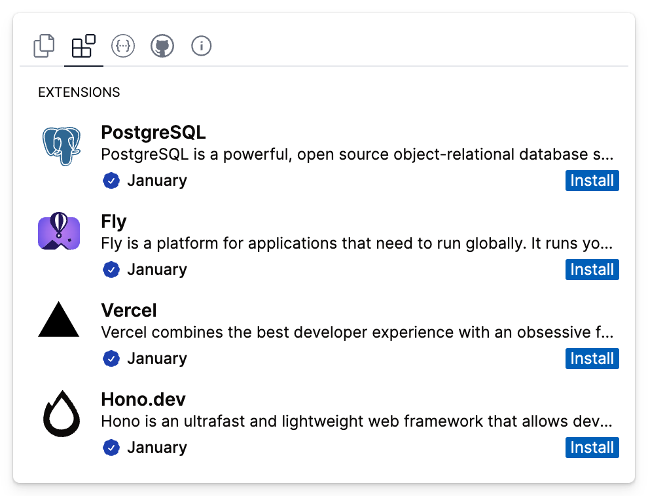Click the verified badge under PostgreSQL
648x496 pixels.
coord(111,181)
